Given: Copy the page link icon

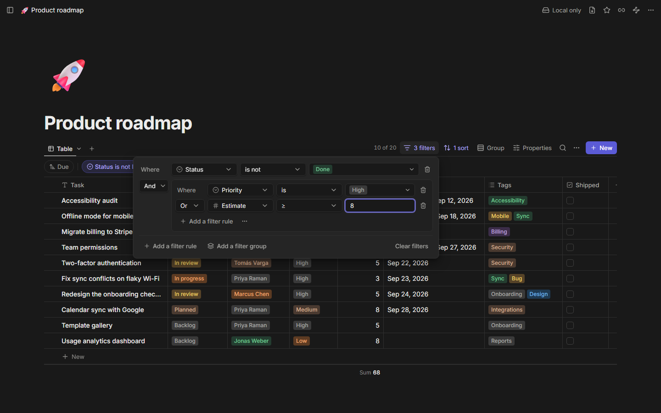Looking at the screenshot, I should pos(622,10).
